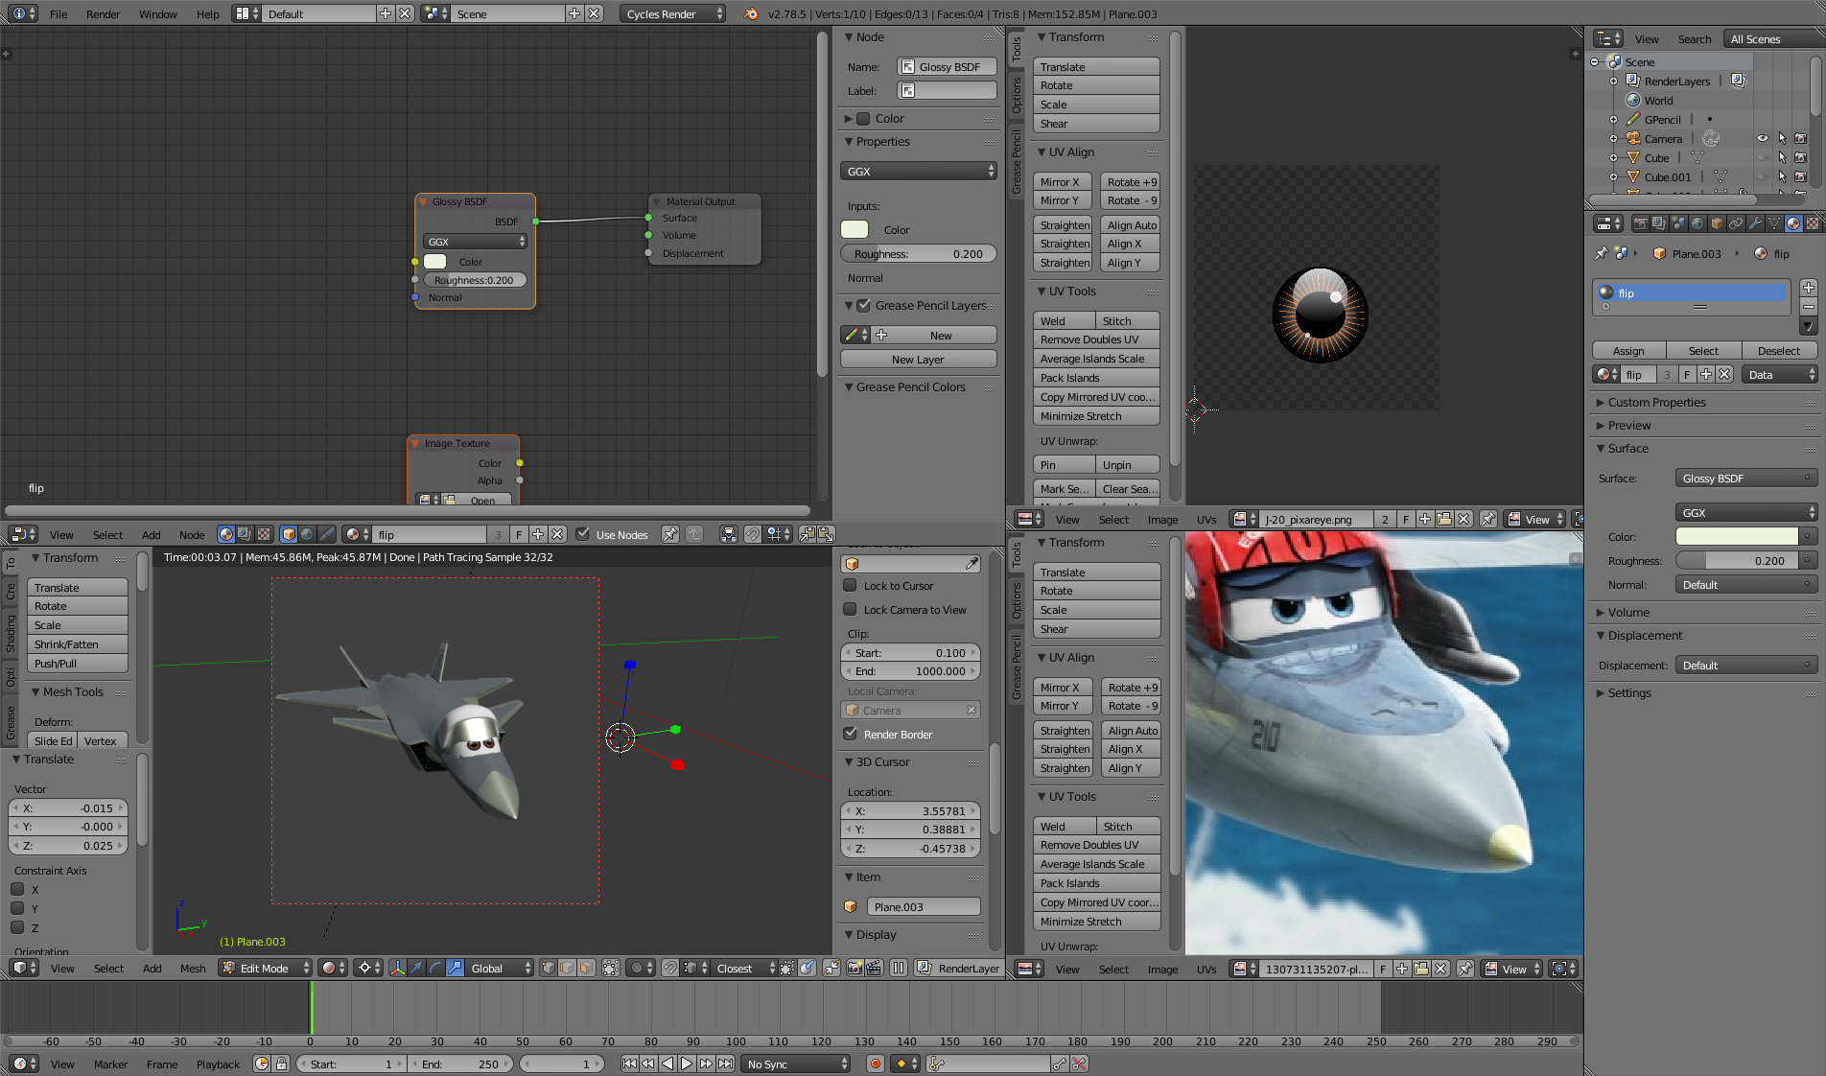Check the X constraint axis box

click(17, 890)
